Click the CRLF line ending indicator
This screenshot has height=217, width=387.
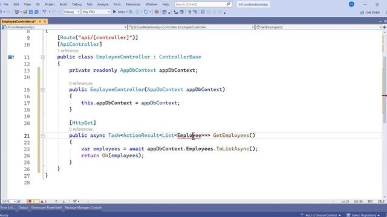pos(381,201)
